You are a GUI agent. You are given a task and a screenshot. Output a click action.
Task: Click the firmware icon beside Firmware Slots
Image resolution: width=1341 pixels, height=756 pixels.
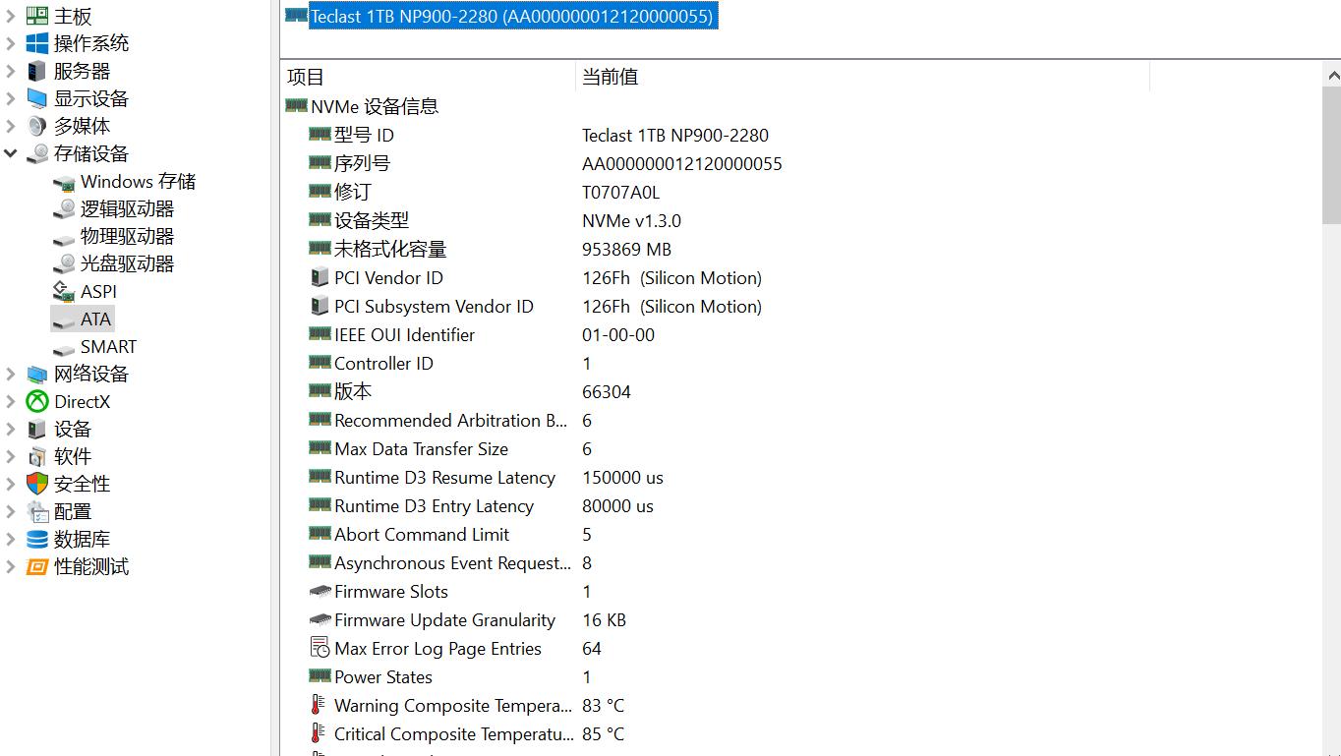point(319,591)
